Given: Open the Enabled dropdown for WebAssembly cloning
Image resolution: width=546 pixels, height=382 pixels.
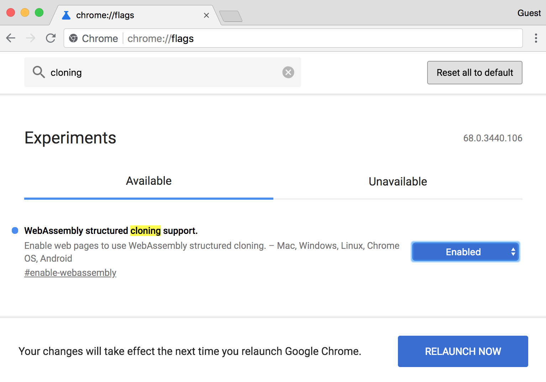Looking at the screenshot, I should pos(466,252).
